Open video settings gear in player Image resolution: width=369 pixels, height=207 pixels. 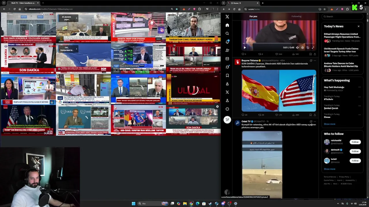click(x=302, y=47)
